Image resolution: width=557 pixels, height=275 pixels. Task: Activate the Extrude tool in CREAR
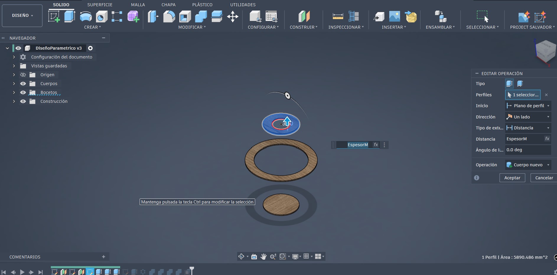click(69, 16)
